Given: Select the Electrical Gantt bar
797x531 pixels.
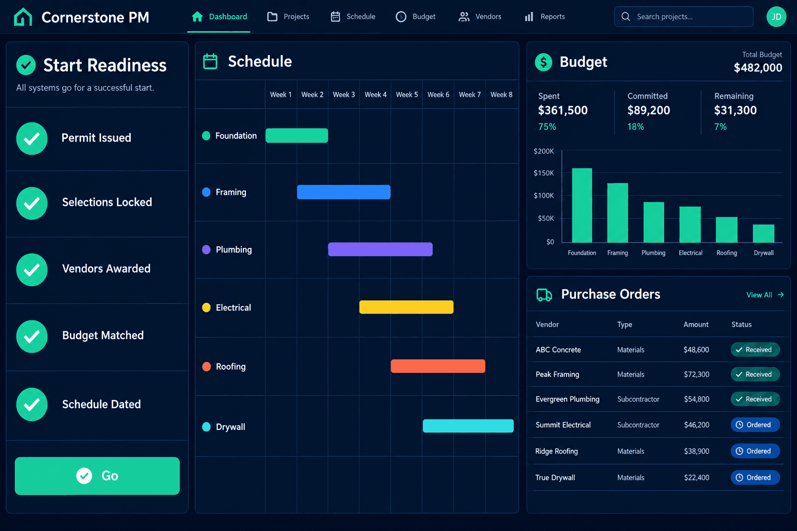Looking at the screenshot, I should 406,307.
